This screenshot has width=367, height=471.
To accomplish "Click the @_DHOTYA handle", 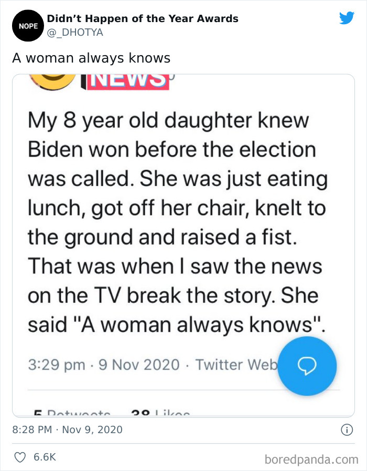I will 75,33.
